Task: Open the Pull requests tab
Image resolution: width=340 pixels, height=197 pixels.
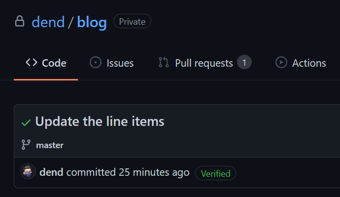Action: tap(205, 63)
